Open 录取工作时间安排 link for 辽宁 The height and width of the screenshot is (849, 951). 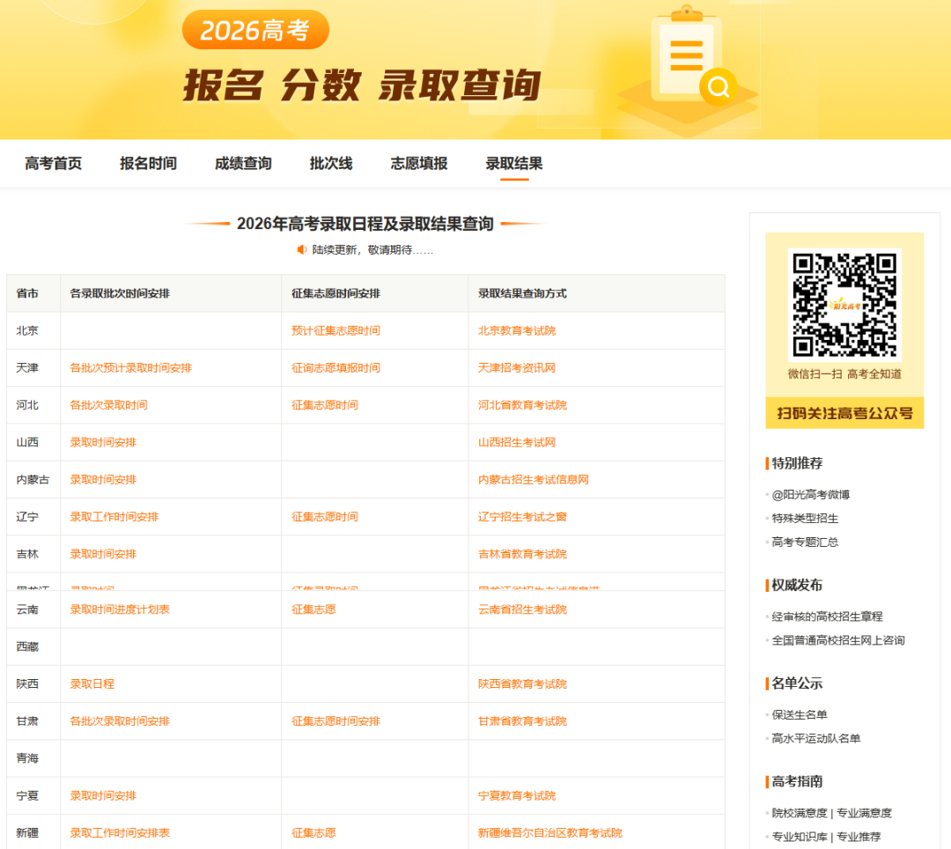[x=114, y=517]
